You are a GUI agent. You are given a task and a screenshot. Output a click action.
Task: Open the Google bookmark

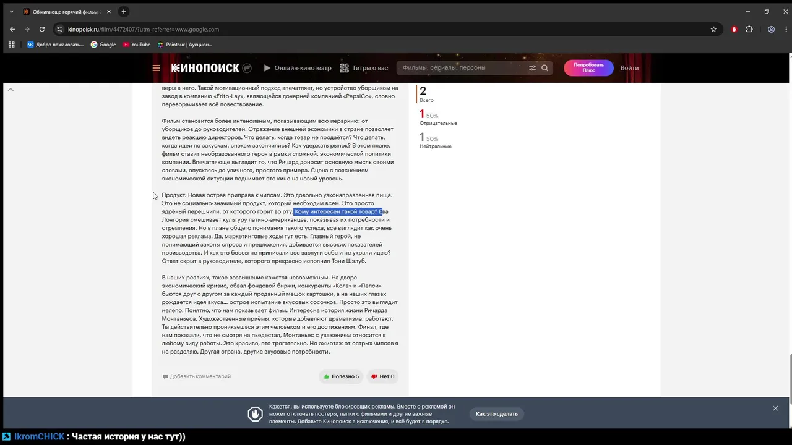103,44
